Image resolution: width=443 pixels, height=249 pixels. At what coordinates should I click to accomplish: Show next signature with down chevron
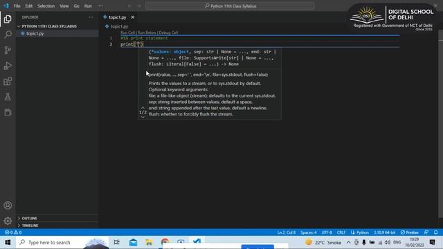tap(143, 117)
